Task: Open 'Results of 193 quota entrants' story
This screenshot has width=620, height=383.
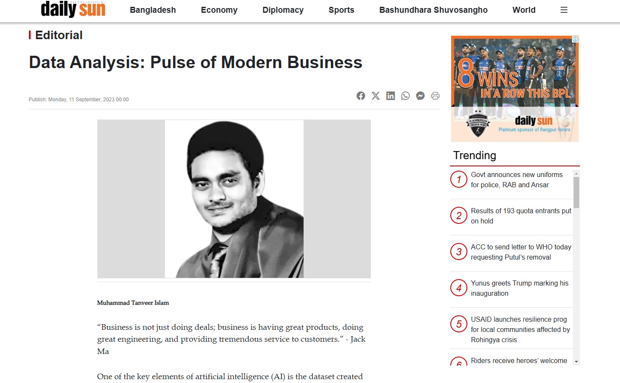Action: click(520, 216)
